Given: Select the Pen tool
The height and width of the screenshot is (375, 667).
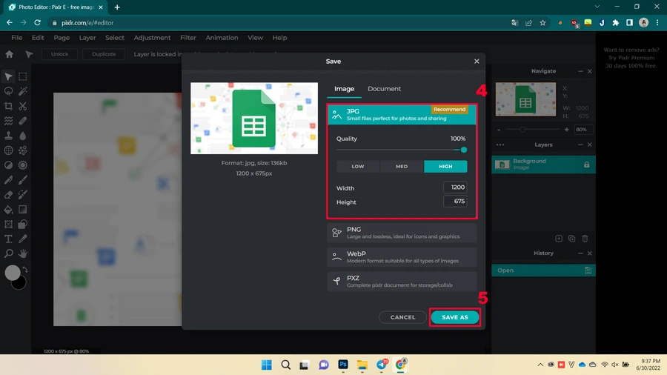Looking at the screenshot, I should click(x=8, y=180).
